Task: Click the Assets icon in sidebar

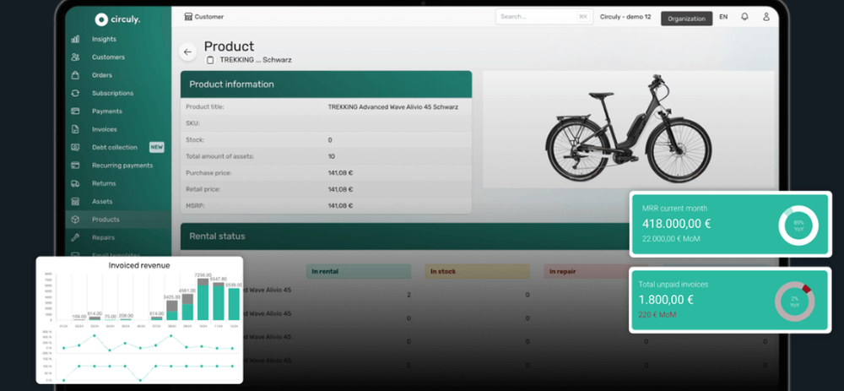Action: click(x=75, y=202)
